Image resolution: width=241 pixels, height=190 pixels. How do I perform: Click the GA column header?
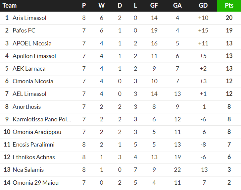177,6
